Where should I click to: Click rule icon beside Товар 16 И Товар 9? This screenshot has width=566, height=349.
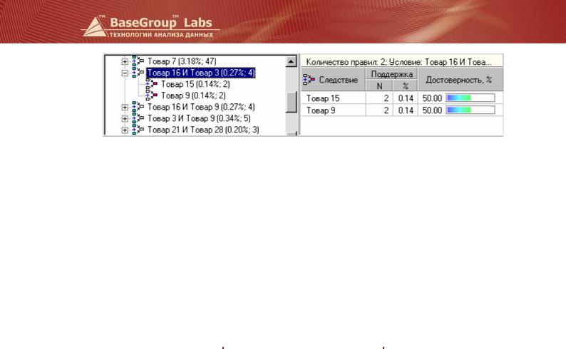(x=138, y=107)
